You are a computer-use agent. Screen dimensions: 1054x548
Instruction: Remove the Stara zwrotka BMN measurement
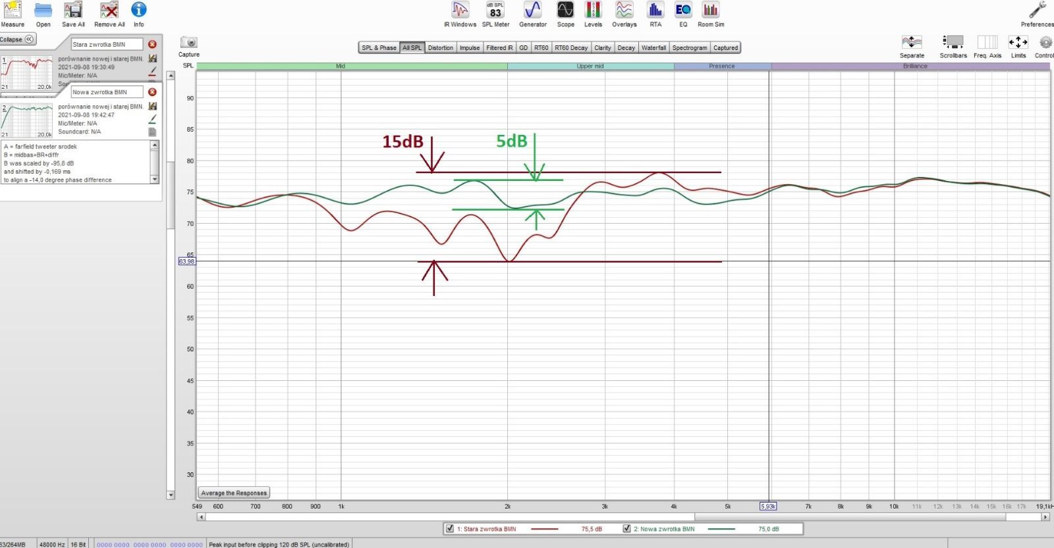click(x=152, y=44)
